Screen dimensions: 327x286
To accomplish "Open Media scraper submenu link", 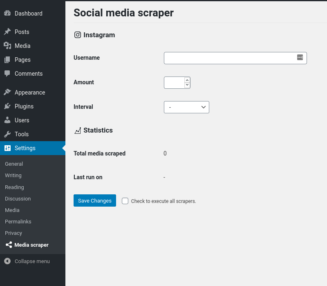I will click(31, 245).
